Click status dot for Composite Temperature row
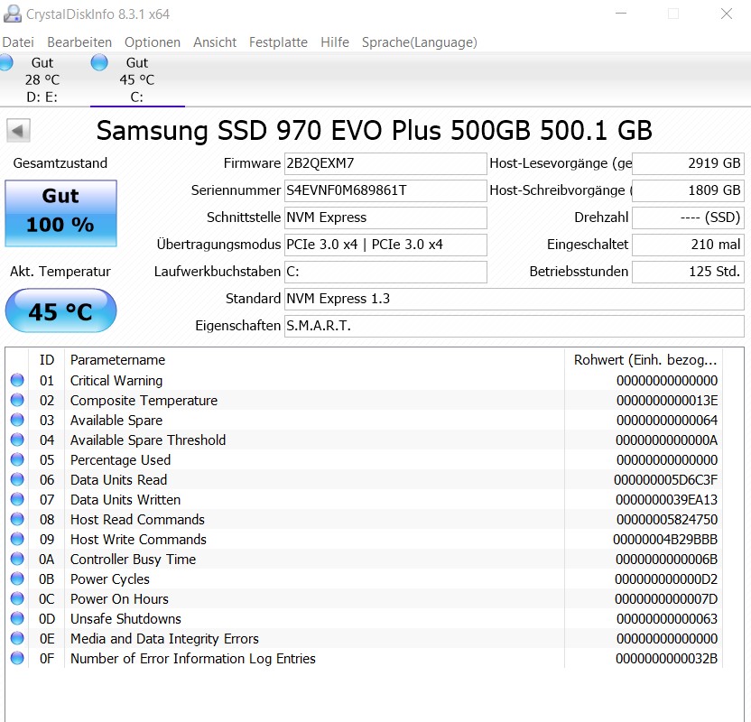This screenshot has height=722, width=751. point(17,400)
